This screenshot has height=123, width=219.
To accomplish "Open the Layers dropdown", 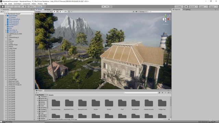I will click(x=203, y=6).
